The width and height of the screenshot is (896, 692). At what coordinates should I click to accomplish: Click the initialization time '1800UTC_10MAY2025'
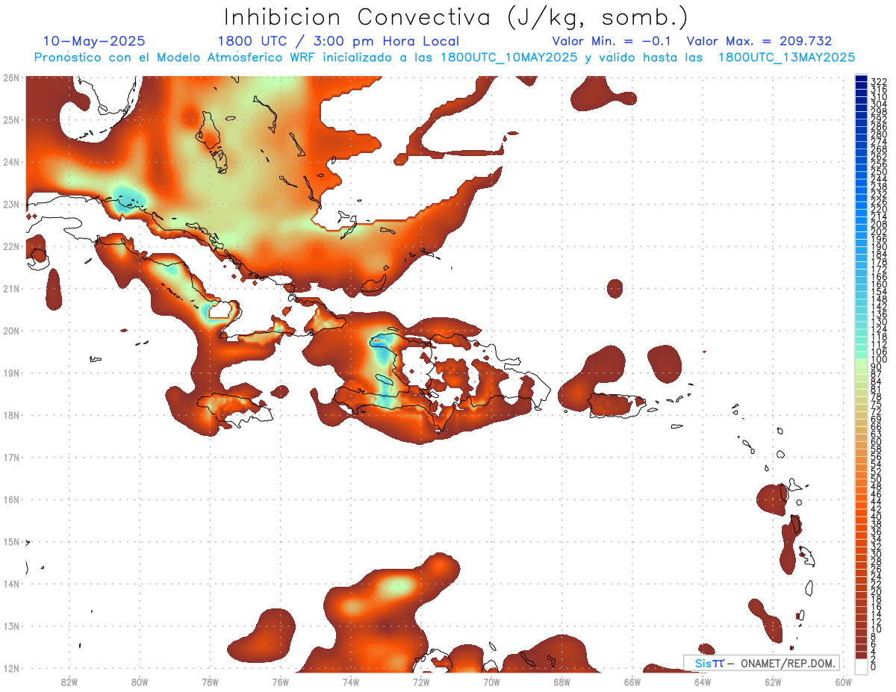pyautogui.click(x=509, y=57)
